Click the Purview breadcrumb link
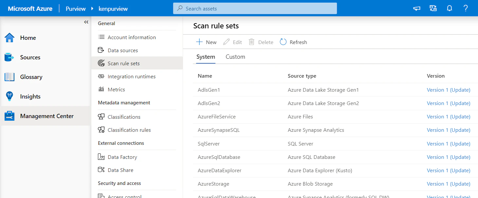 click(x=76, y=9)
